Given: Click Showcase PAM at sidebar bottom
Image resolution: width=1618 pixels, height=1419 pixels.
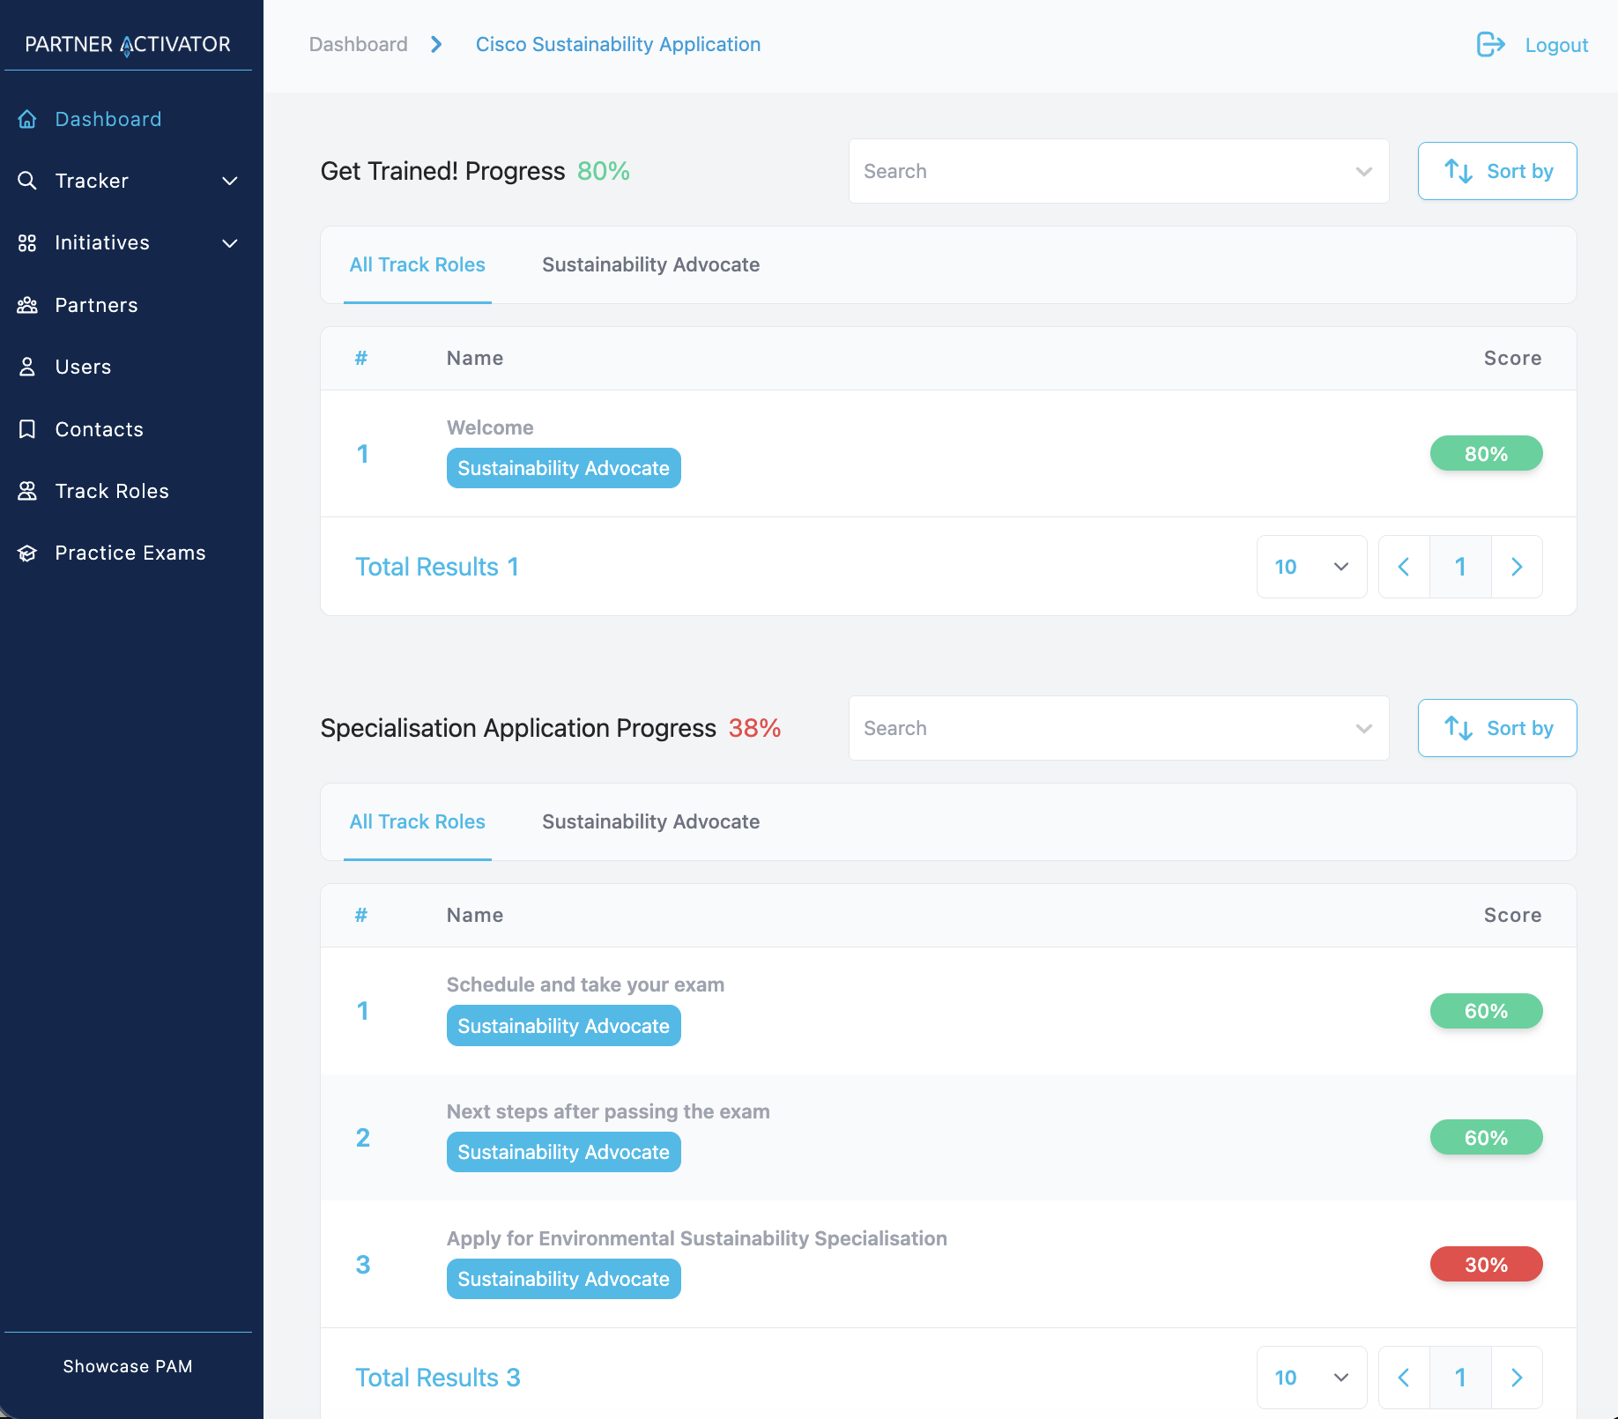Looking at the screenshot, I should pyautogui.click(x=128, y=1366).
